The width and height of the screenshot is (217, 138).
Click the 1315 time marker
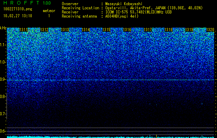[106, 30]
